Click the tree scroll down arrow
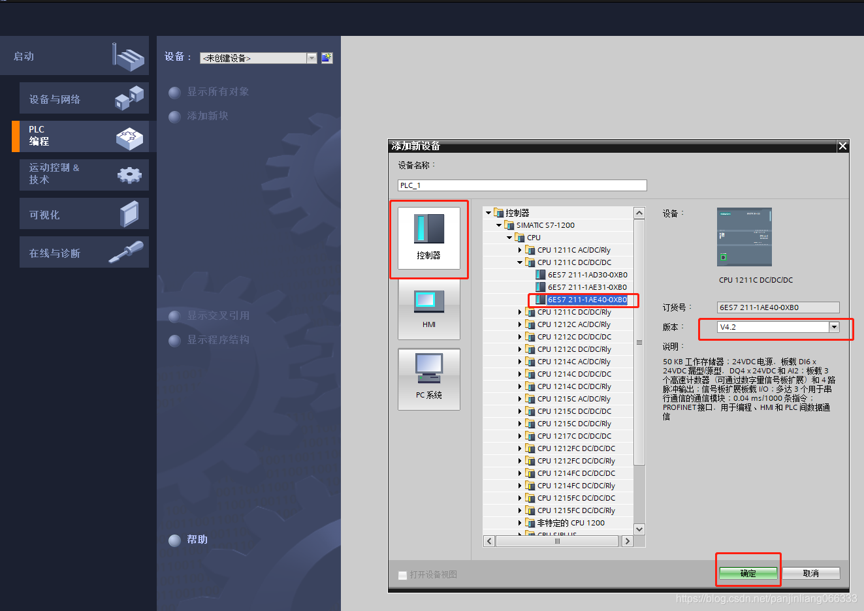The image size is (864, 611). click(x=639, y=529)
